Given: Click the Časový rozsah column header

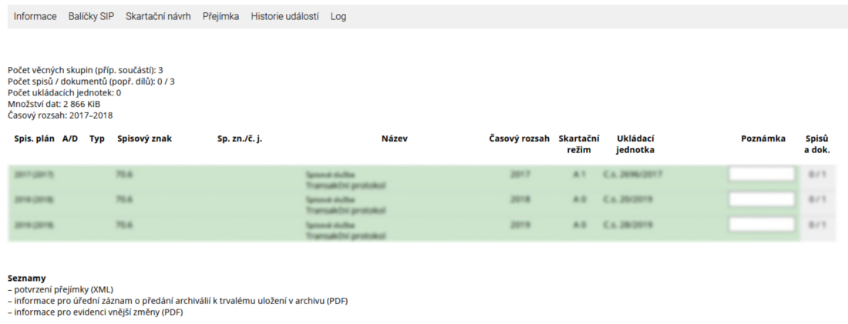Looking at the screenshot, I should pyautogui.click(x=519, y=139).
